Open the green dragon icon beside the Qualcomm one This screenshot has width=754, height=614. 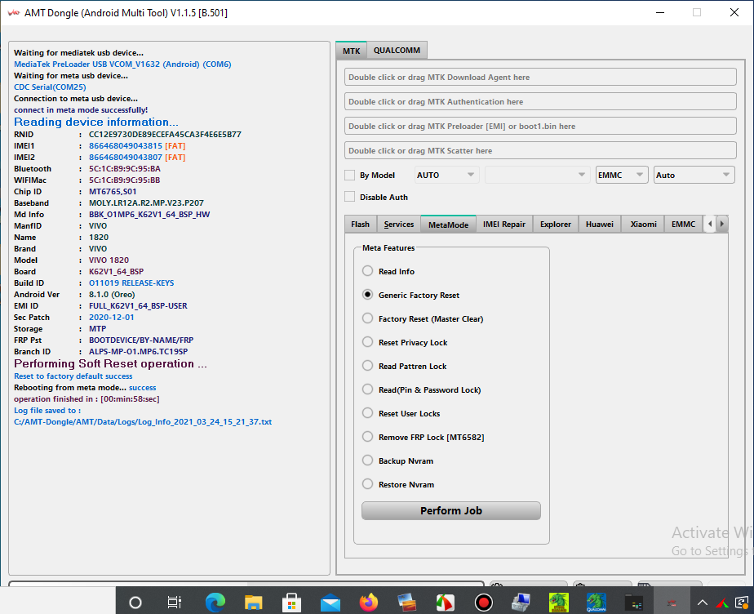(x=559, y=602)
